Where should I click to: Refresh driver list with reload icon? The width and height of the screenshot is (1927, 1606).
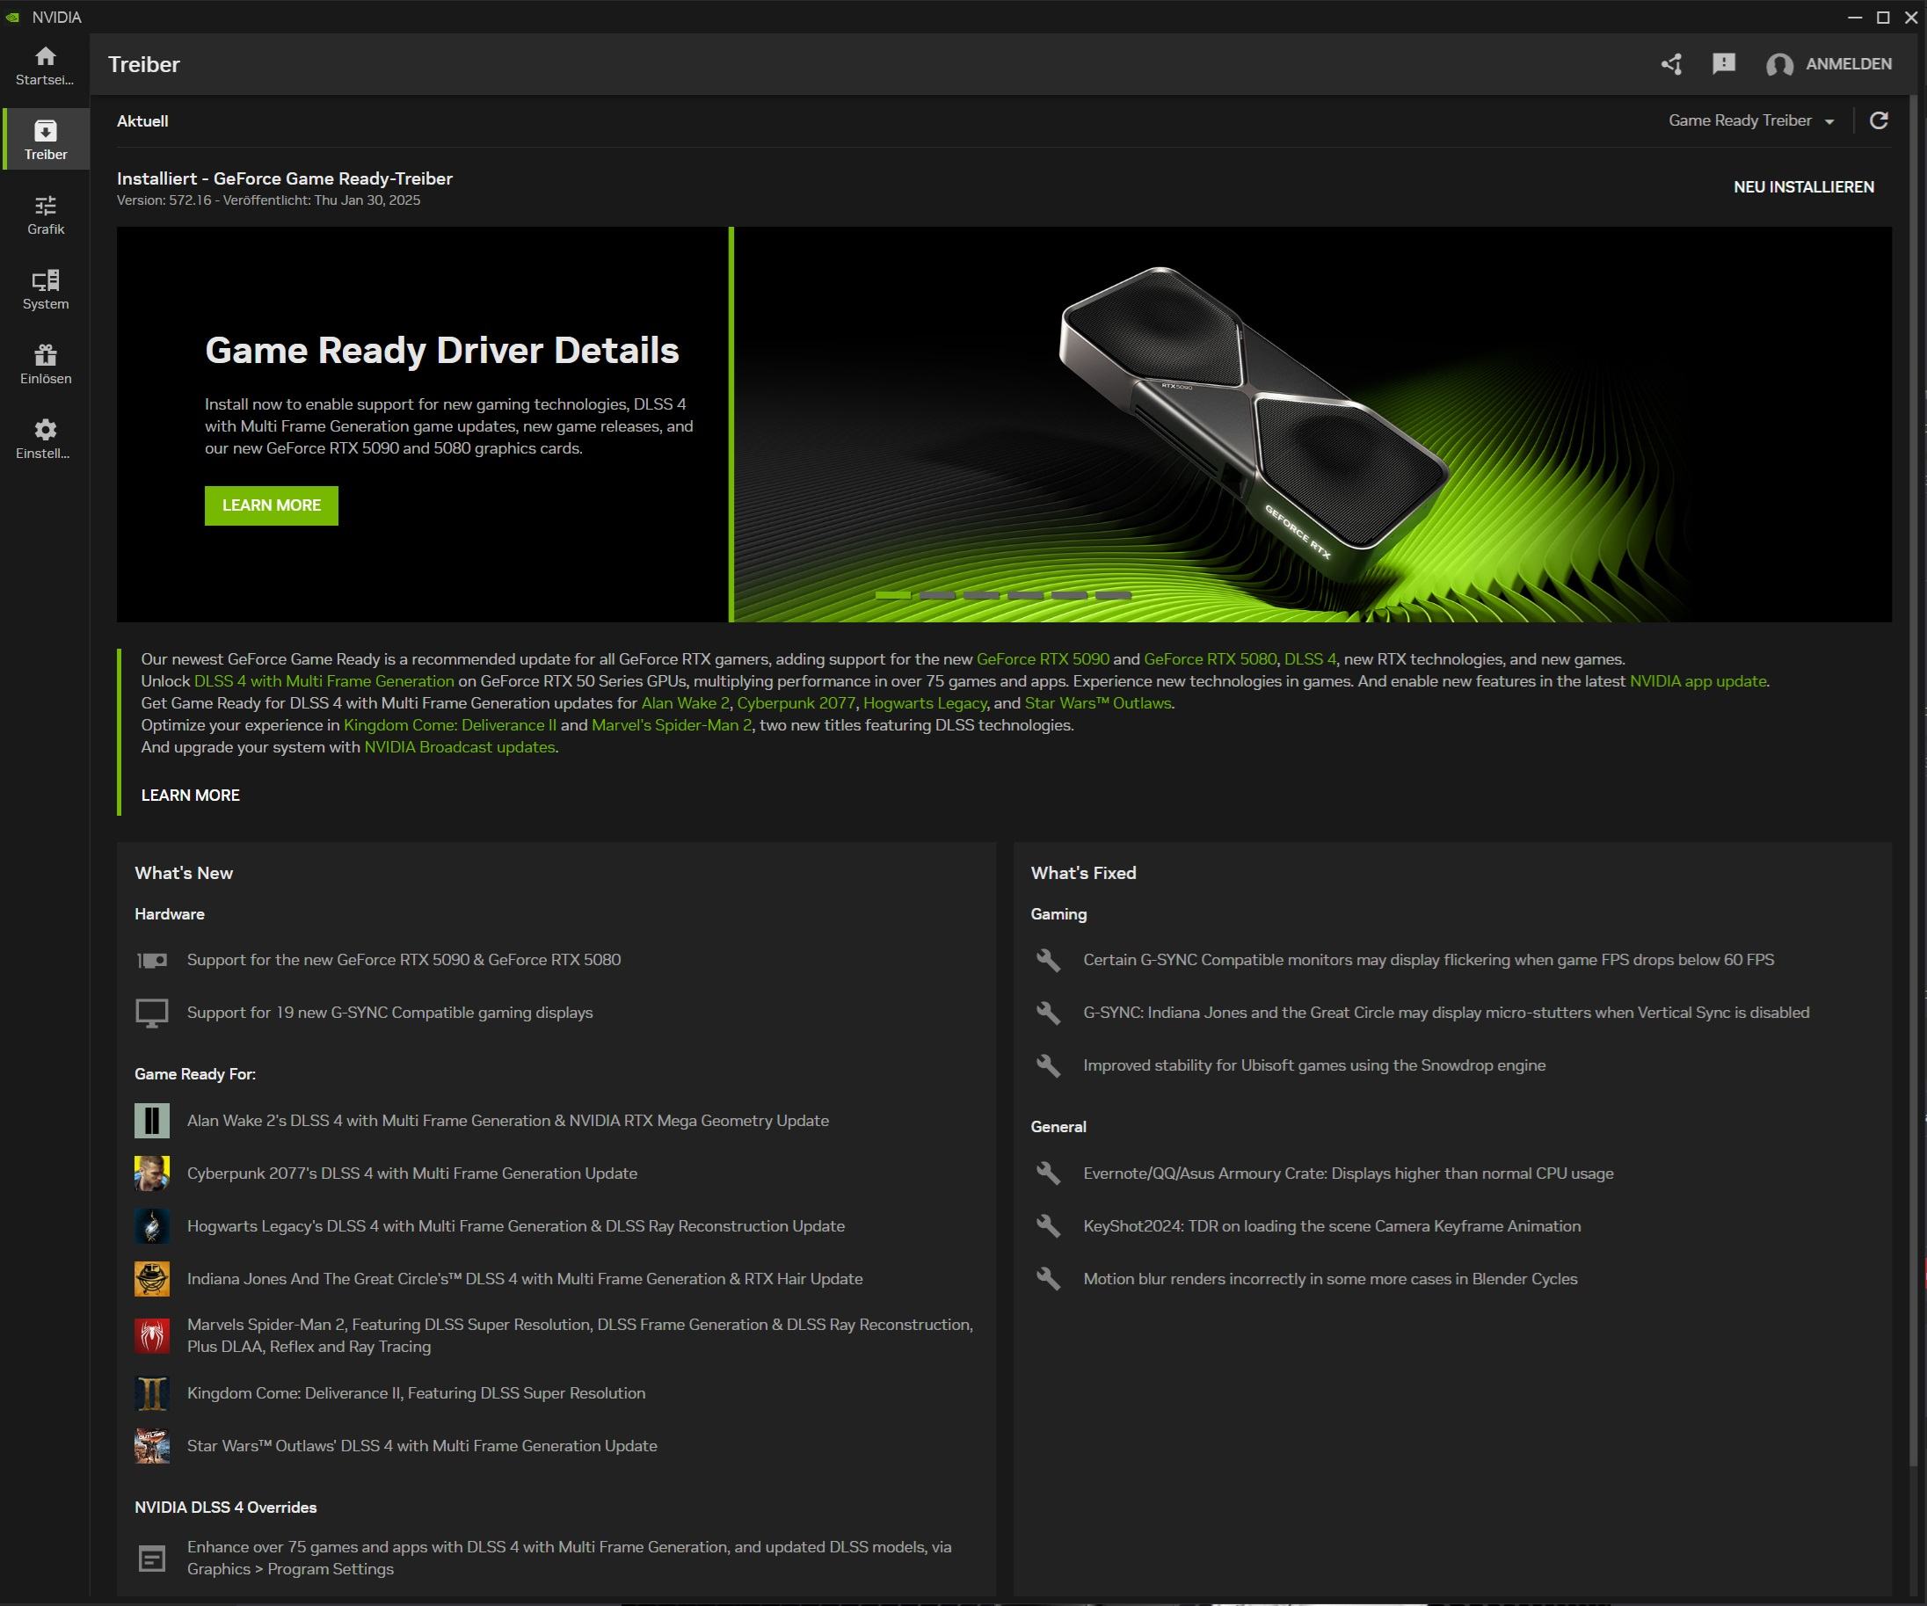coord(1879,120)
